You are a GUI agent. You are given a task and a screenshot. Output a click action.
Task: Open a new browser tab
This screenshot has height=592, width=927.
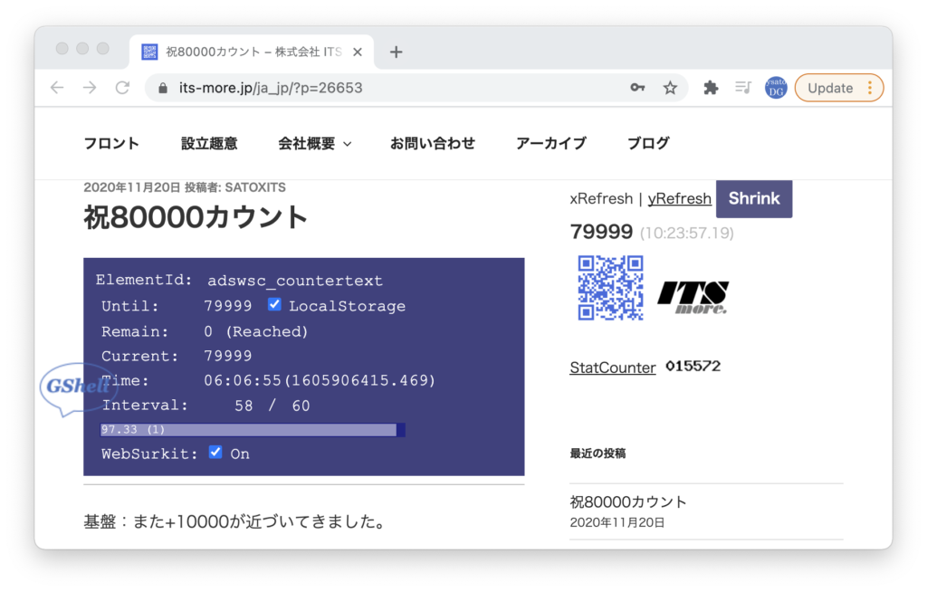pyautogui.click(x=396, y=52)
